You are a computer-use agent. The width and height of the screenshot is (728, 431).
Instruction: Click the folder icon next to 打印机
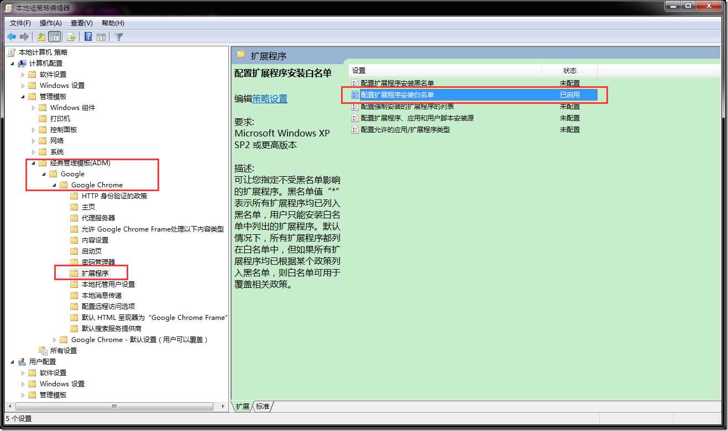(x=43, y=119)
